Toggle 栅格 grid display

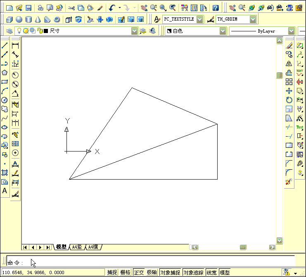(125, 272)
